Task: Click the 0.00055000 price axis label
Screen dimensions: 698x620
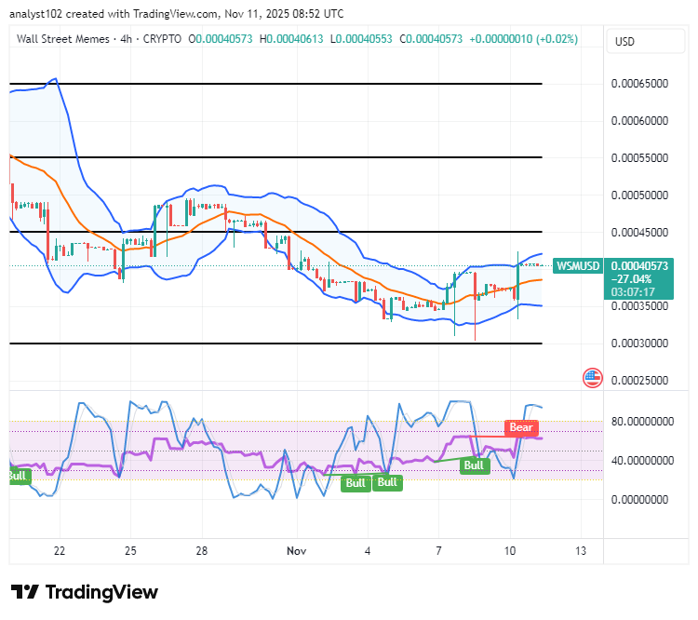Action: (x=639, y=158)
